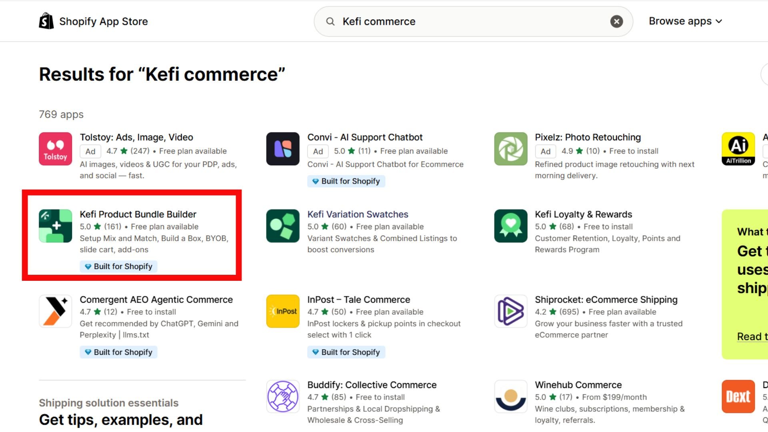Click the Shopify App Store home text
The image size is (768, 432).
click(104, 21)
